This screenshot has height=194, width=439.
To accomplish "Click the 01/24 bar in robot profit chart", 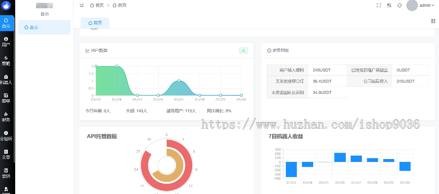I will click(307, 164).
